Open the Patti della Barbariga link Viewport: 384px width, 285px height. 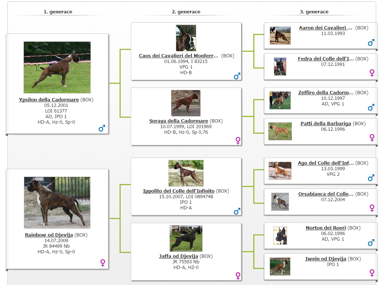click(326, 124)
